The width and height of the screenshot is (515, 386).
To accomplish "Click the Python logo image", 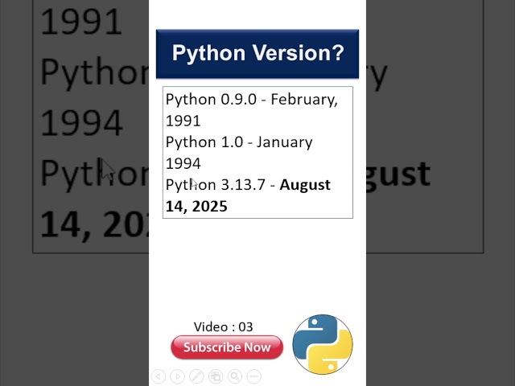I will [x=323, y=344].
